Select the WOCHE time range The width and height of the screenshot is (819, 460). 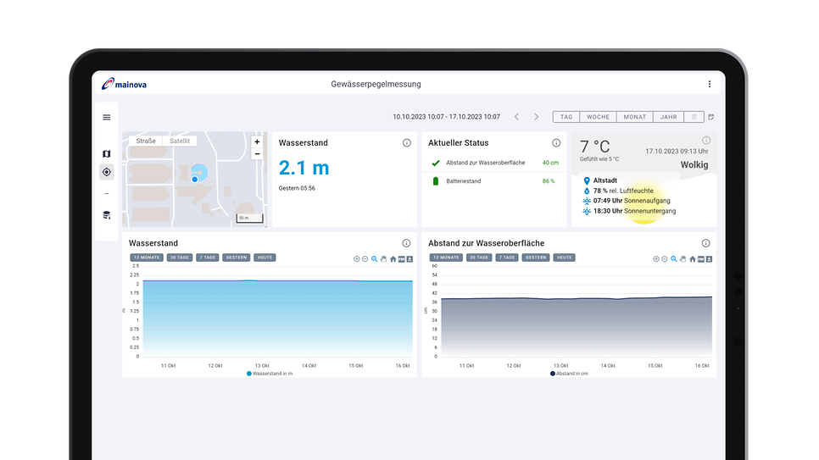598,117
